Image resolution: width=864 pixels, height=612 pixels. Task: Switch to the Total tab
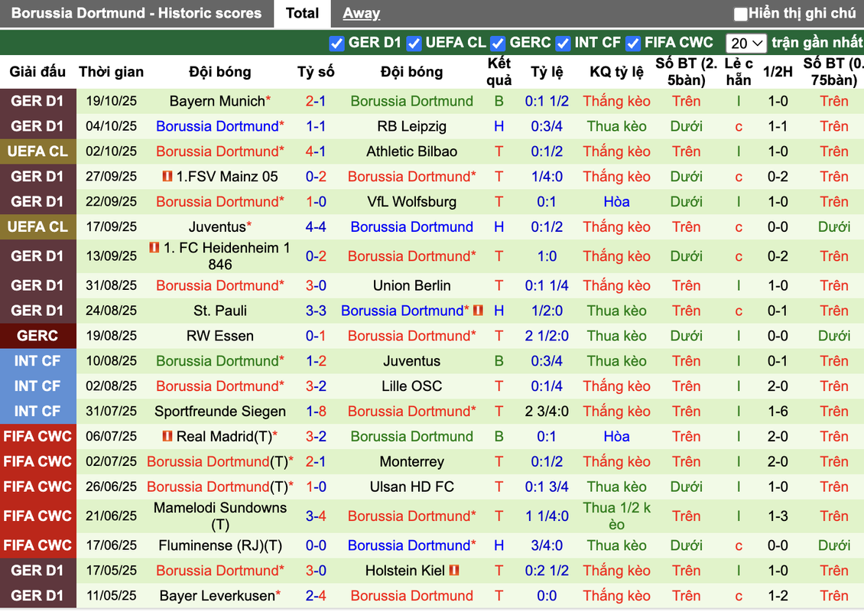point(302,13)
